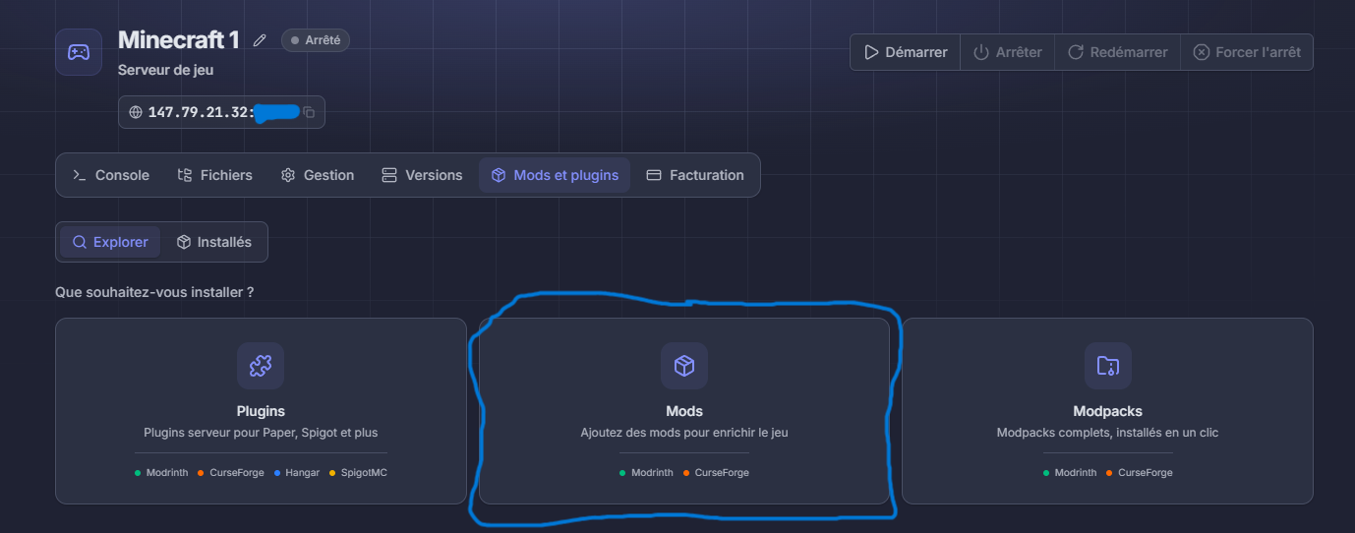Restart server with Redémarrer button
Screen dimensions: 1355x533
click(x=1118, y=52)
